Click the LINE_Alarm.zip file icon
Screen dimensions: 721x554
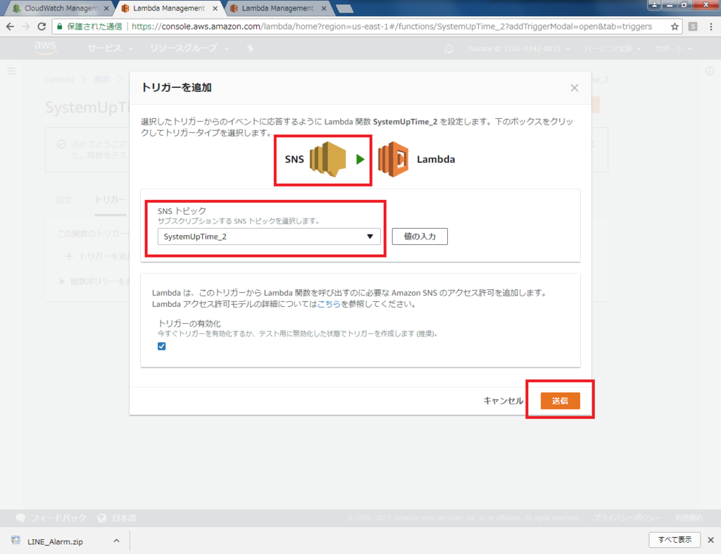tap(16, 540)
